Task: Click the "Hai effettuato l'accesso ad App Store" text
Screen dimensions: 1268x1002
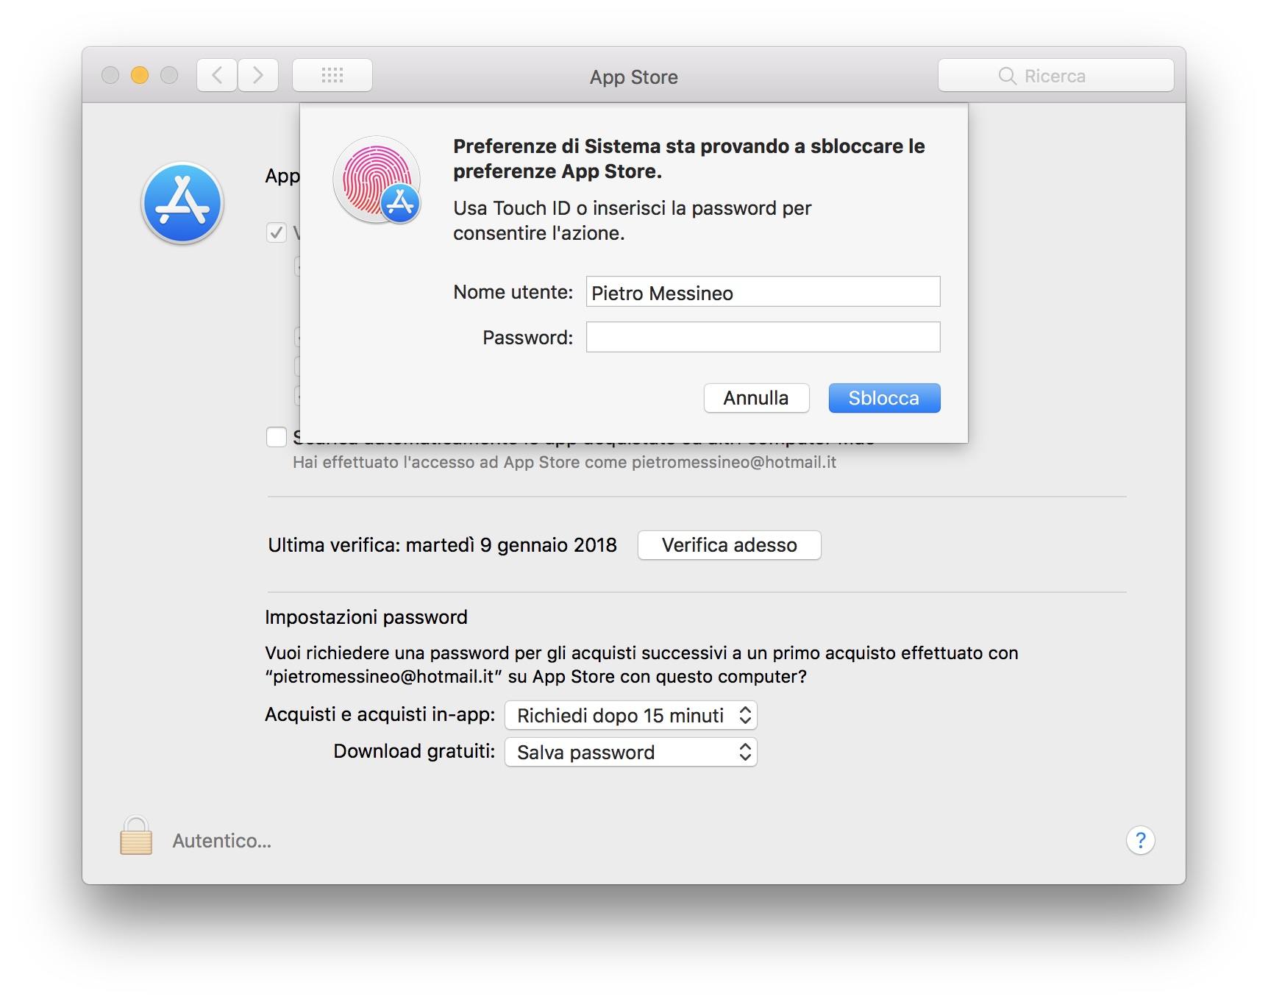Action: point(564,462)
